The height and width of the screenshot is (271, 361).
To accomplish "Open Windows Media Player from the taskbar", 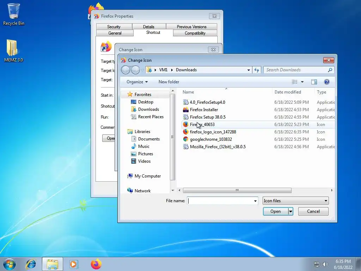I will (x=74, y=264).
